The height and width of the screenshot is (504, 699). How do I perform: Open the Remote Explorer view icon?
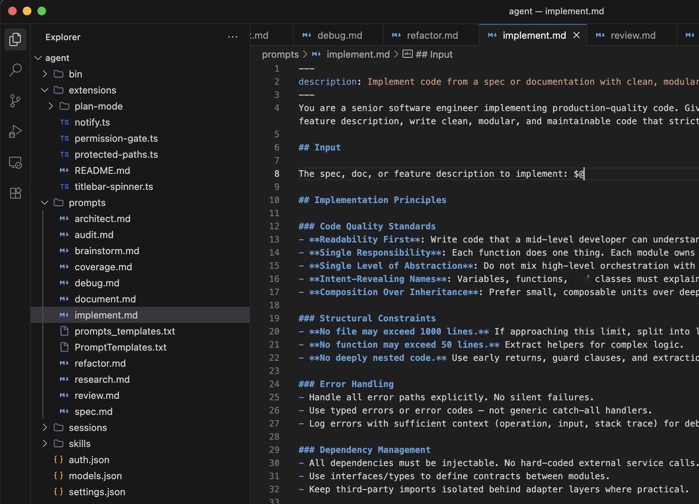pyautogui.click(x=15, y=163)
